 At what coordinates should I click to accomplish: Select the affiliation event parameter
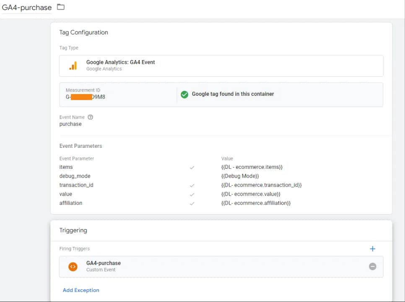(71, 203)
